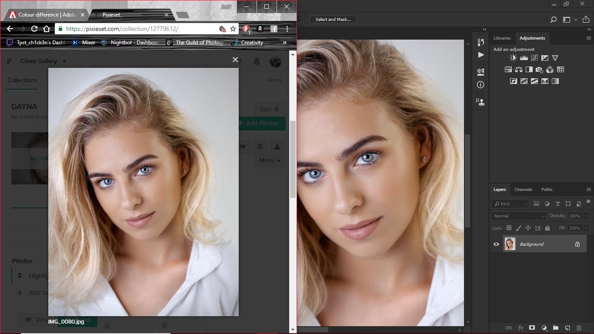Add a Brightness/Contrast adjustment
Viewport: 594px width, 334px height.
pyautogui.click(x=513, y=58)
